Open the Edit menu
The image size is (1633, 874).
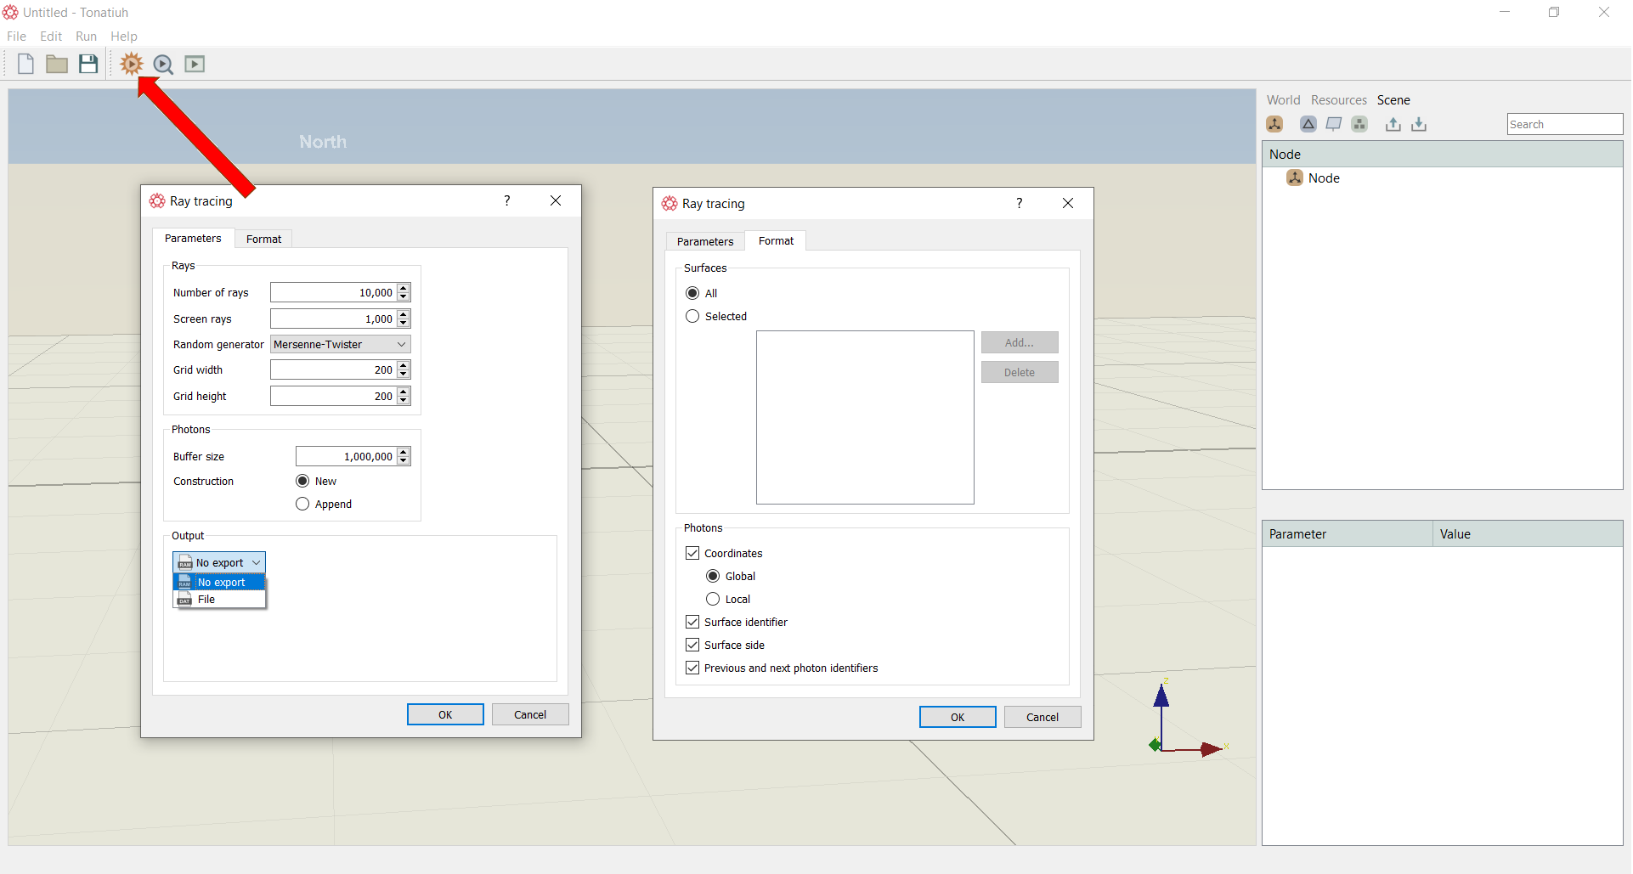[51, 37]
